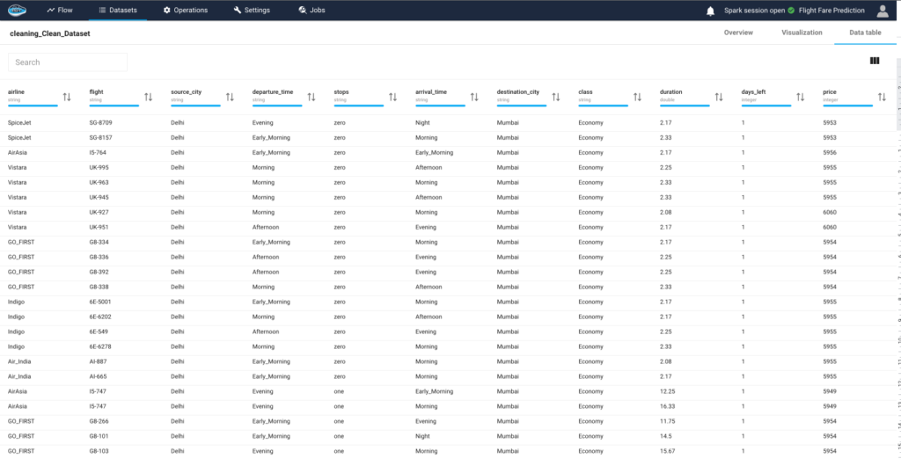901x459 pixels.
Task: Select flight cell 6E-549
Action: pyautogui.click(x=99, y=332)
